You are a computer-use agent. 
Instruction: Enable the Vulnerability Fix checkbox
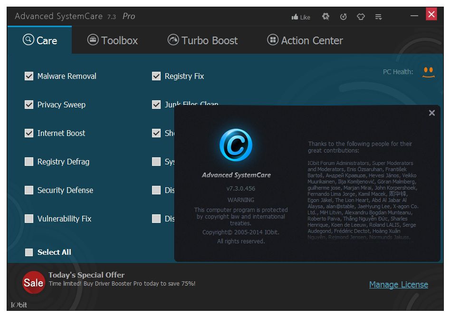pos(29,219)
